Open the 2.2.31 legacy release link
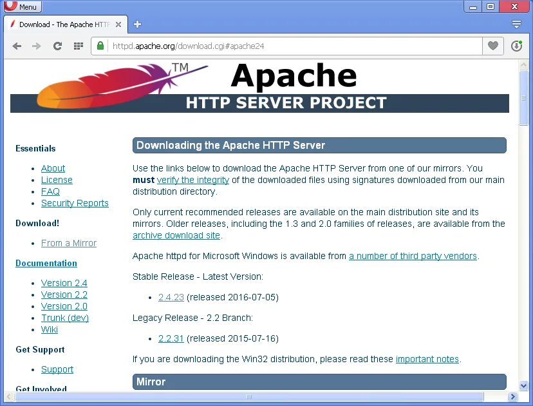533x406 pixels. [171, 338]
